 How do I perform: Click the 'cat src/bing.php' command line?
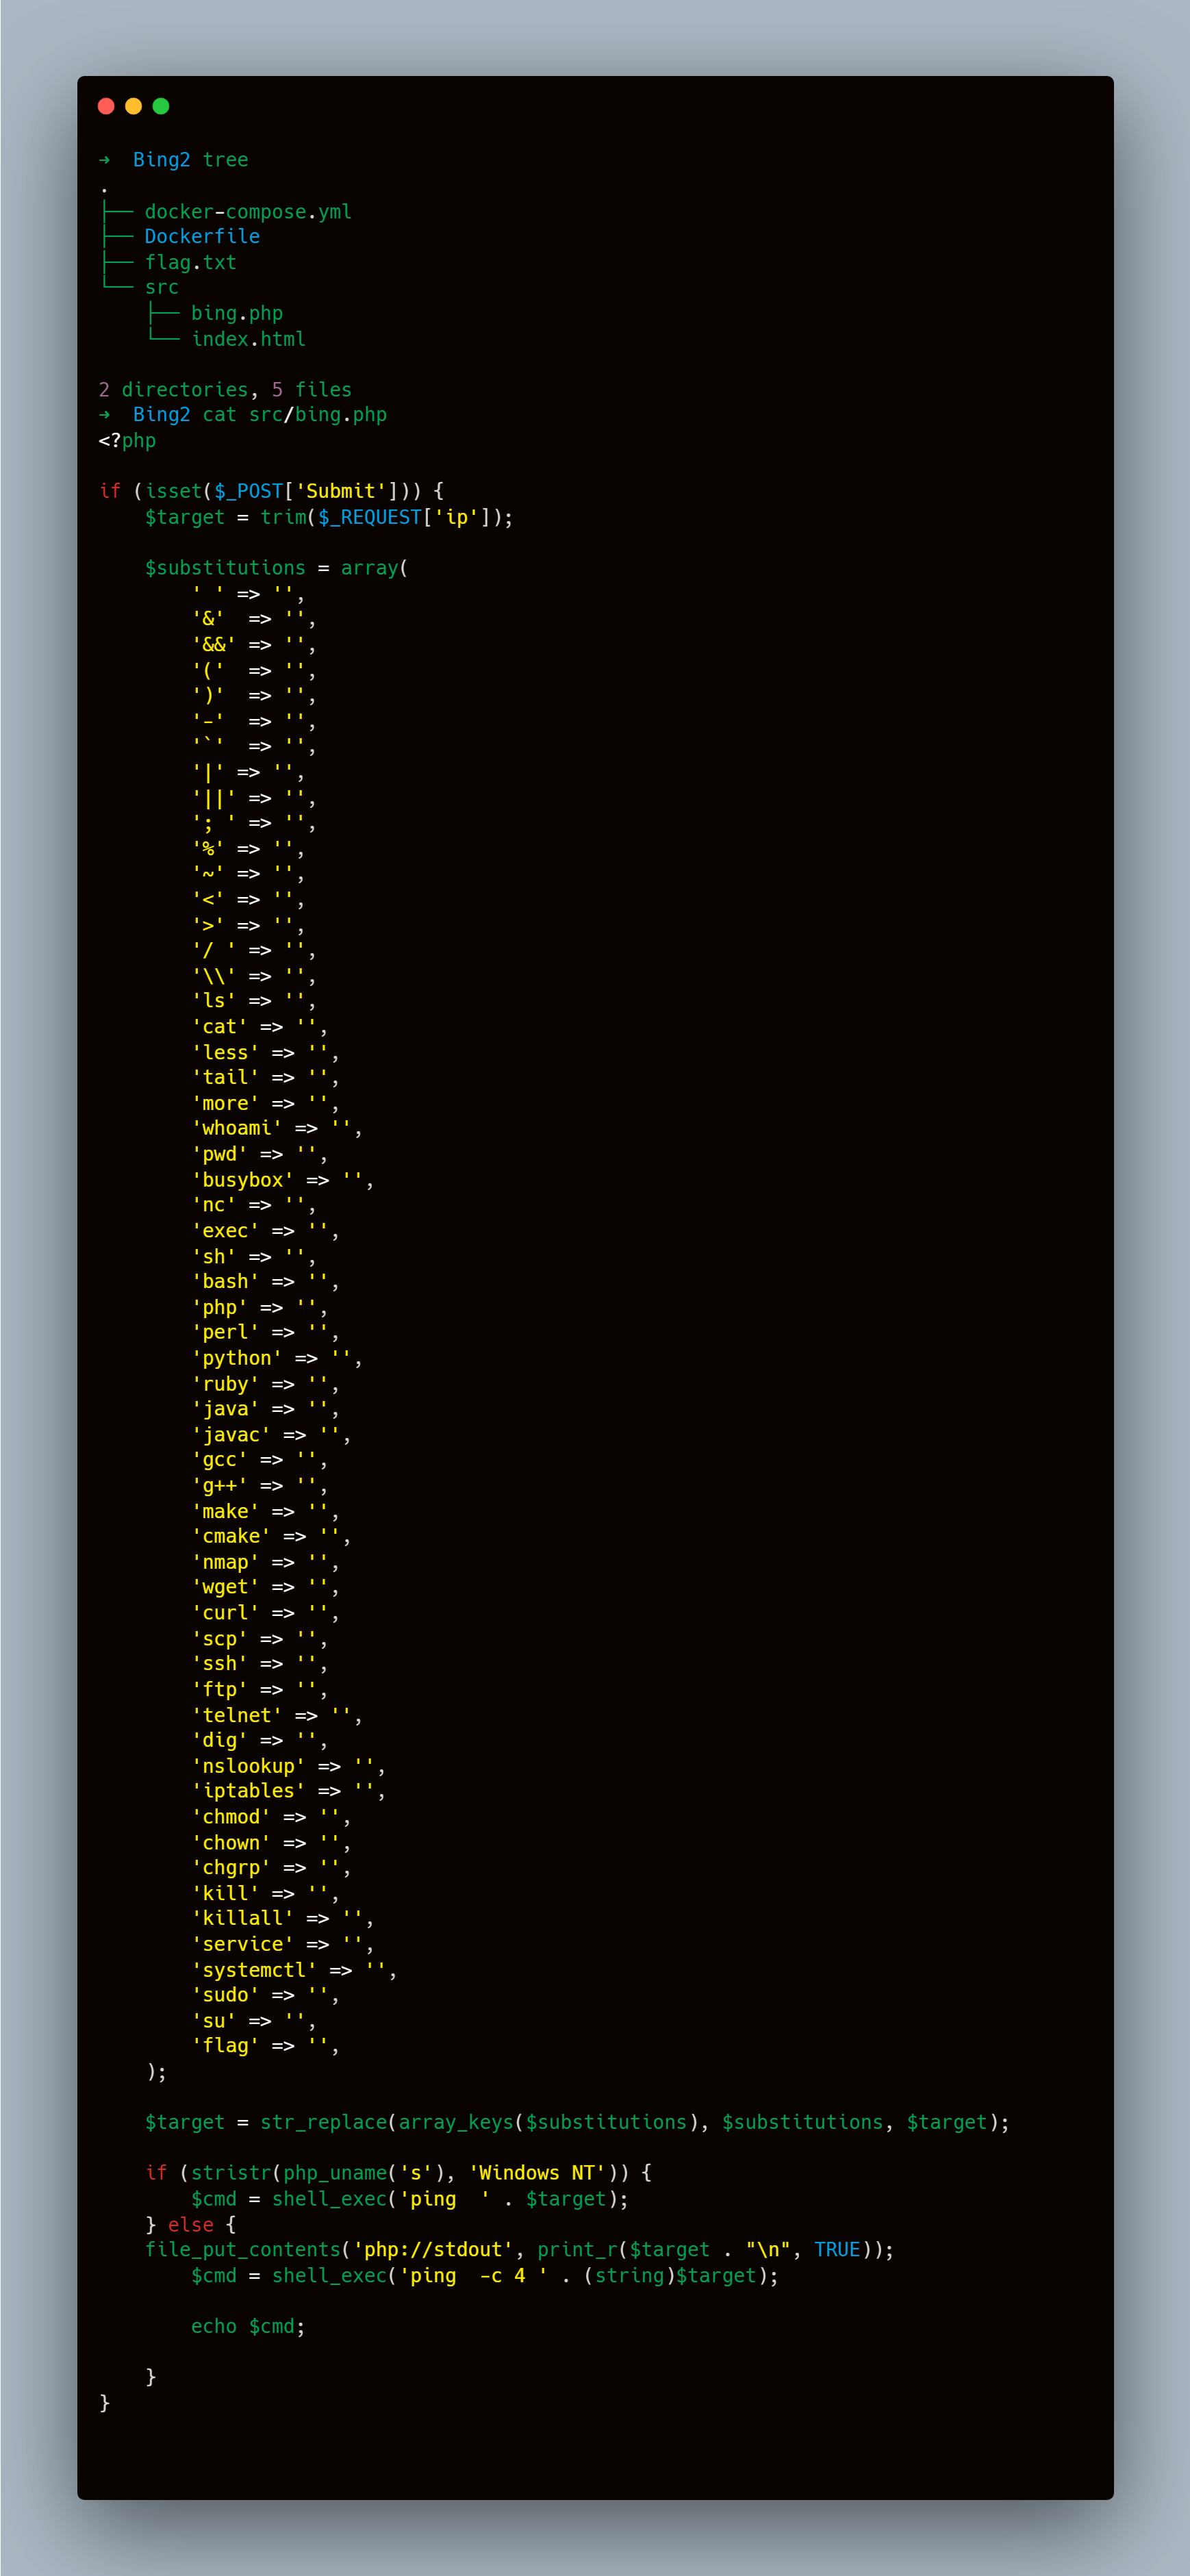(294, 415)
